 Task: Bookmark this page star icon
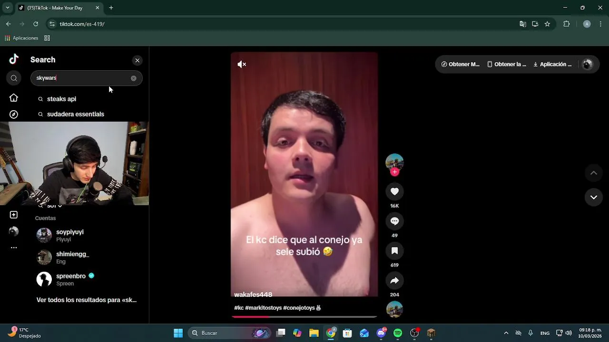click(547, 24)
